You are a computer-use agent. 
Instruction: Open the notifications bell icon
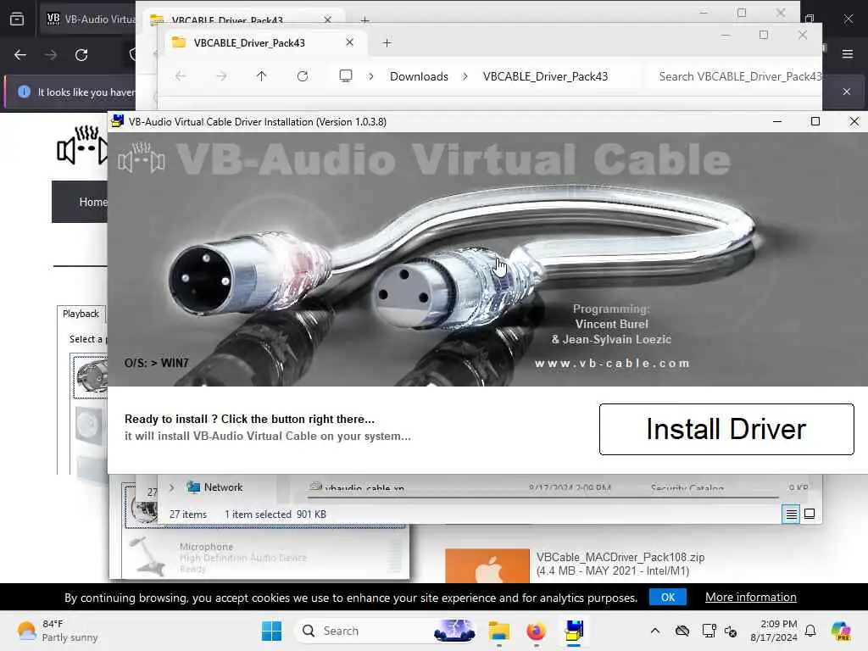point(810,631)
